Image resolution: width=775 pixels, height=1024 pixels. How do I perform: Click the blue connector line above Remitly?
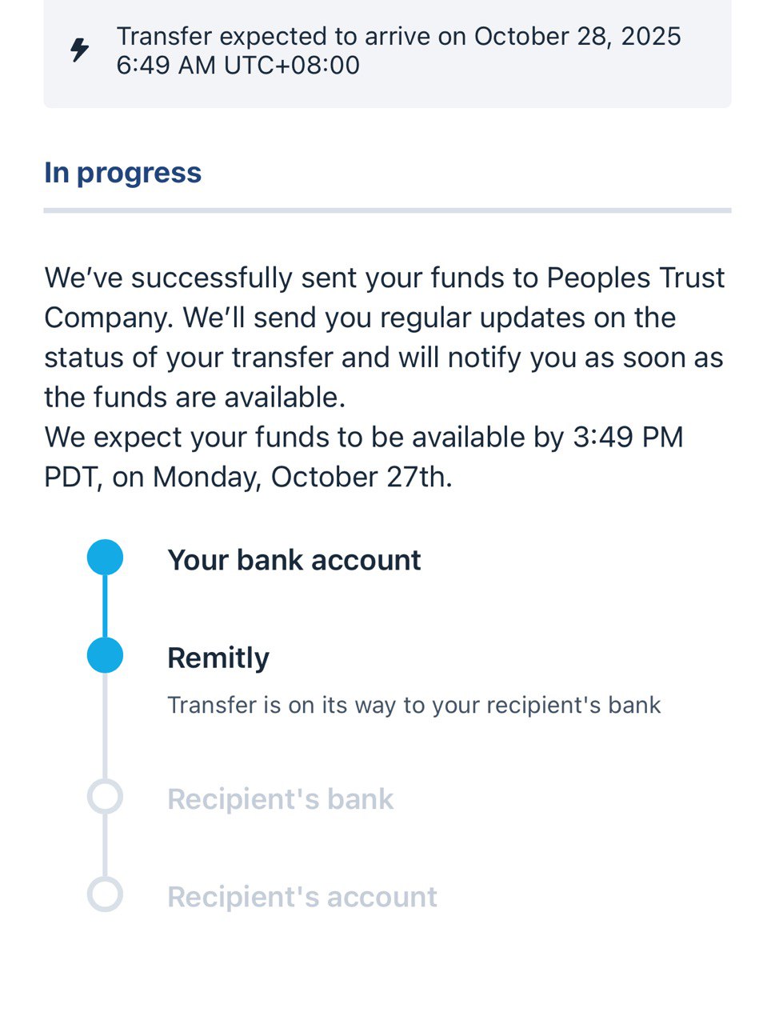click(x=105, y=606)
